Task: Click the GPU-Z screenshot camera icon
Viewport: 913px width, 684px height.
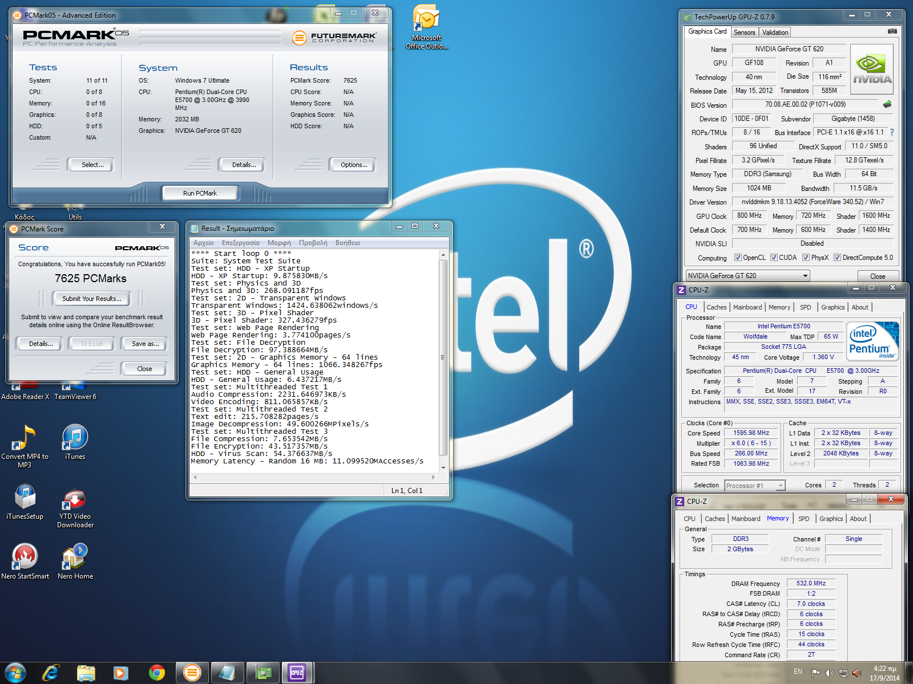Action: point(892,31)
